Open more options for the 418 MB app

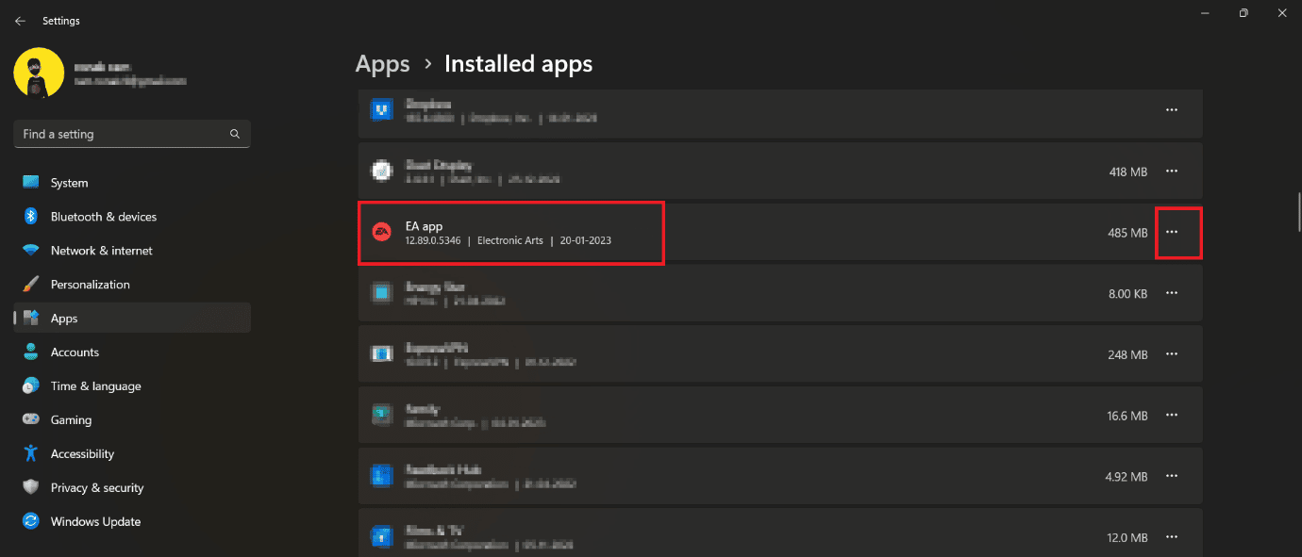pyautogui.click(x=1172, y=172)
